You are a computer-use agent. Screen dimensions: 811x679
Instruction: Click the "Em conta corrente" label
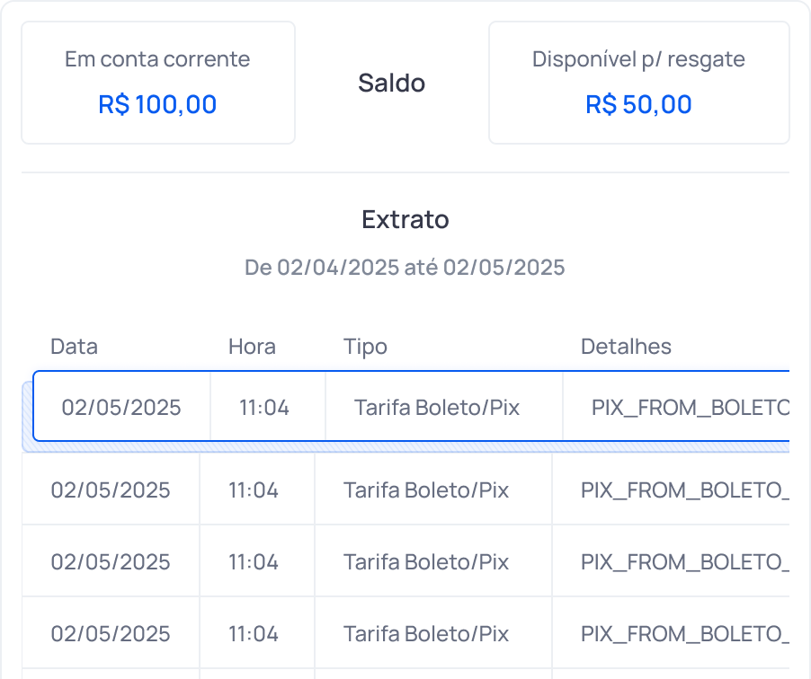pos(157,59)
